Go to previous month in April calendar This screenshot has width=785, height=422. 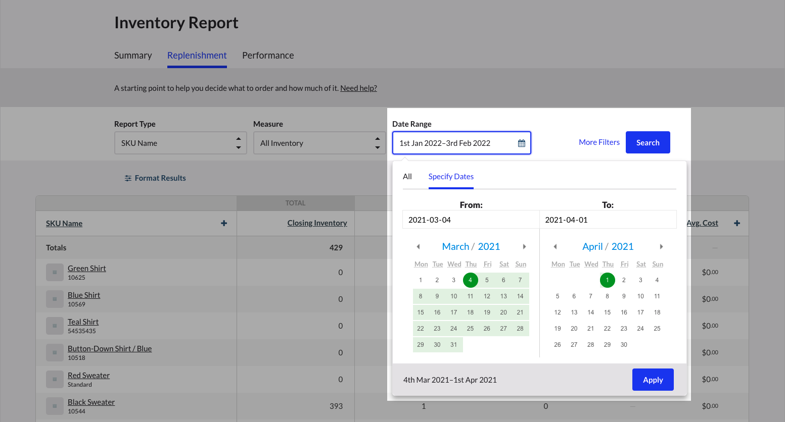pyautogui.click(x=555, y=247)
